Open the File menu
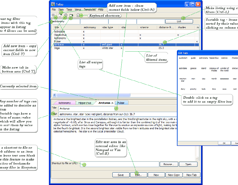The image size is (238, 185). point(54,10)
